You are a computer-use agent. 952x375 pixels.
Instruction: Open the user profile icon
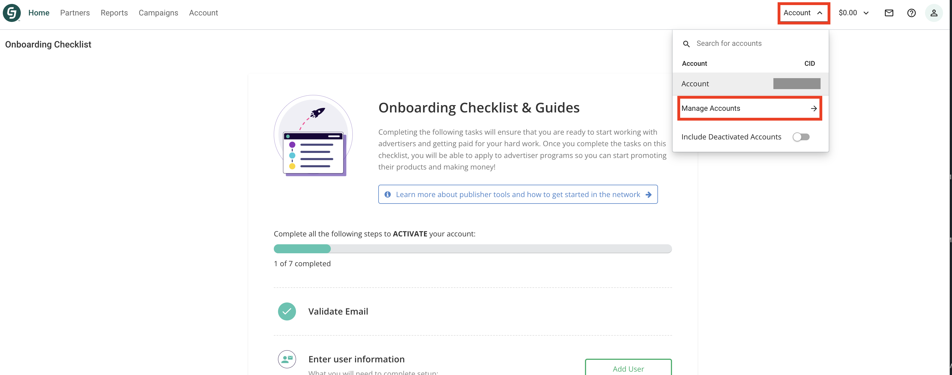coord(933,13)
